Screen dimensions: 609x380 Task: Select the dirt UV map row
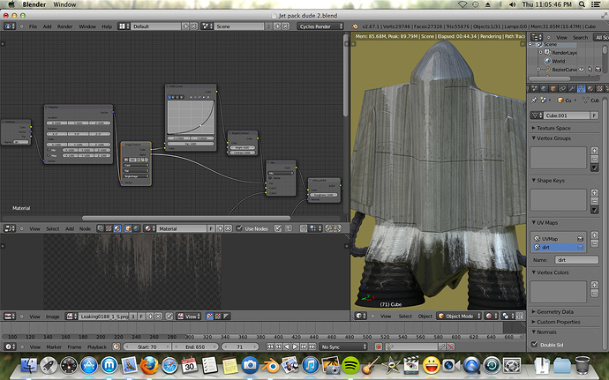[558, 247]
